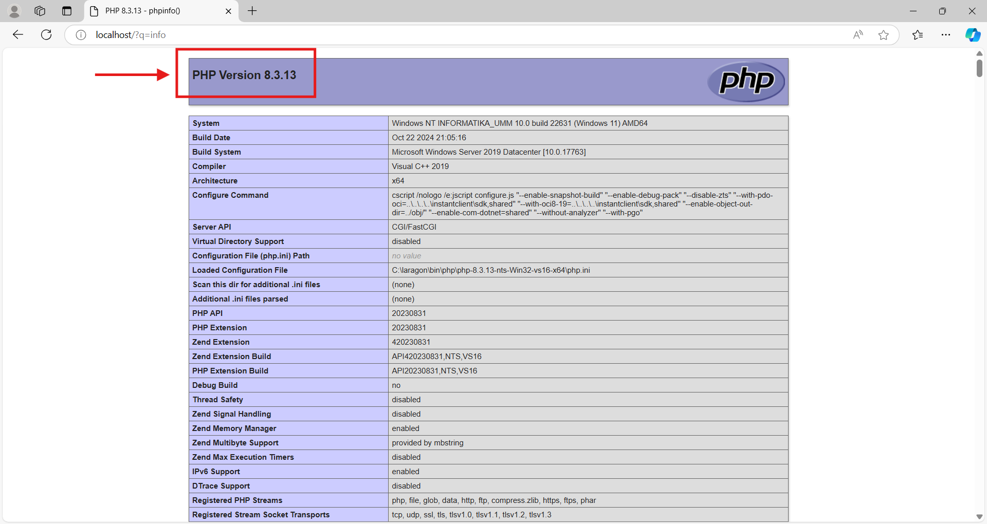Activate Read aloud for the page
This screenshot has height=524, width=987.
click(x=857, y=34)
